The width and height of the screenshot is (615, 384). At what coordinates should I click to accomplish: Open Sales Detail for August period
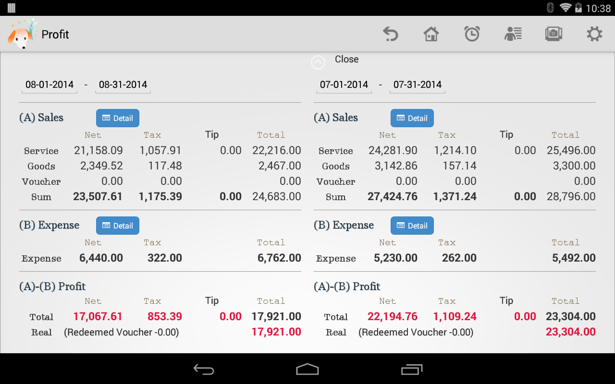click(x=118, y=118)
